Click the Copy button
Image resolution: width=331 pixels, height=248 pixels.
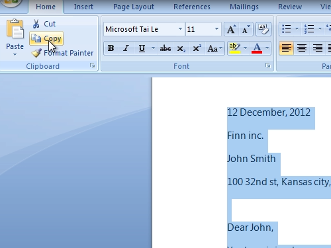[46, 38]
